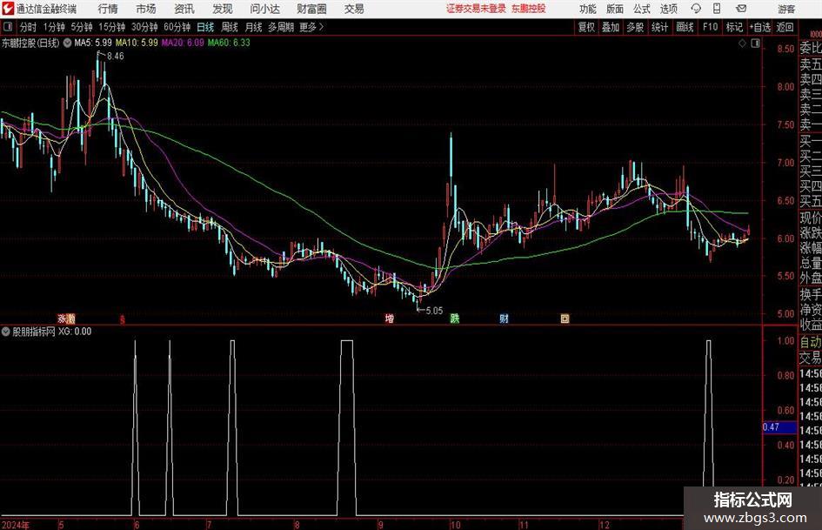Click the MA20: 6.09 label
The image size is (822, 530).
[183, 43]
